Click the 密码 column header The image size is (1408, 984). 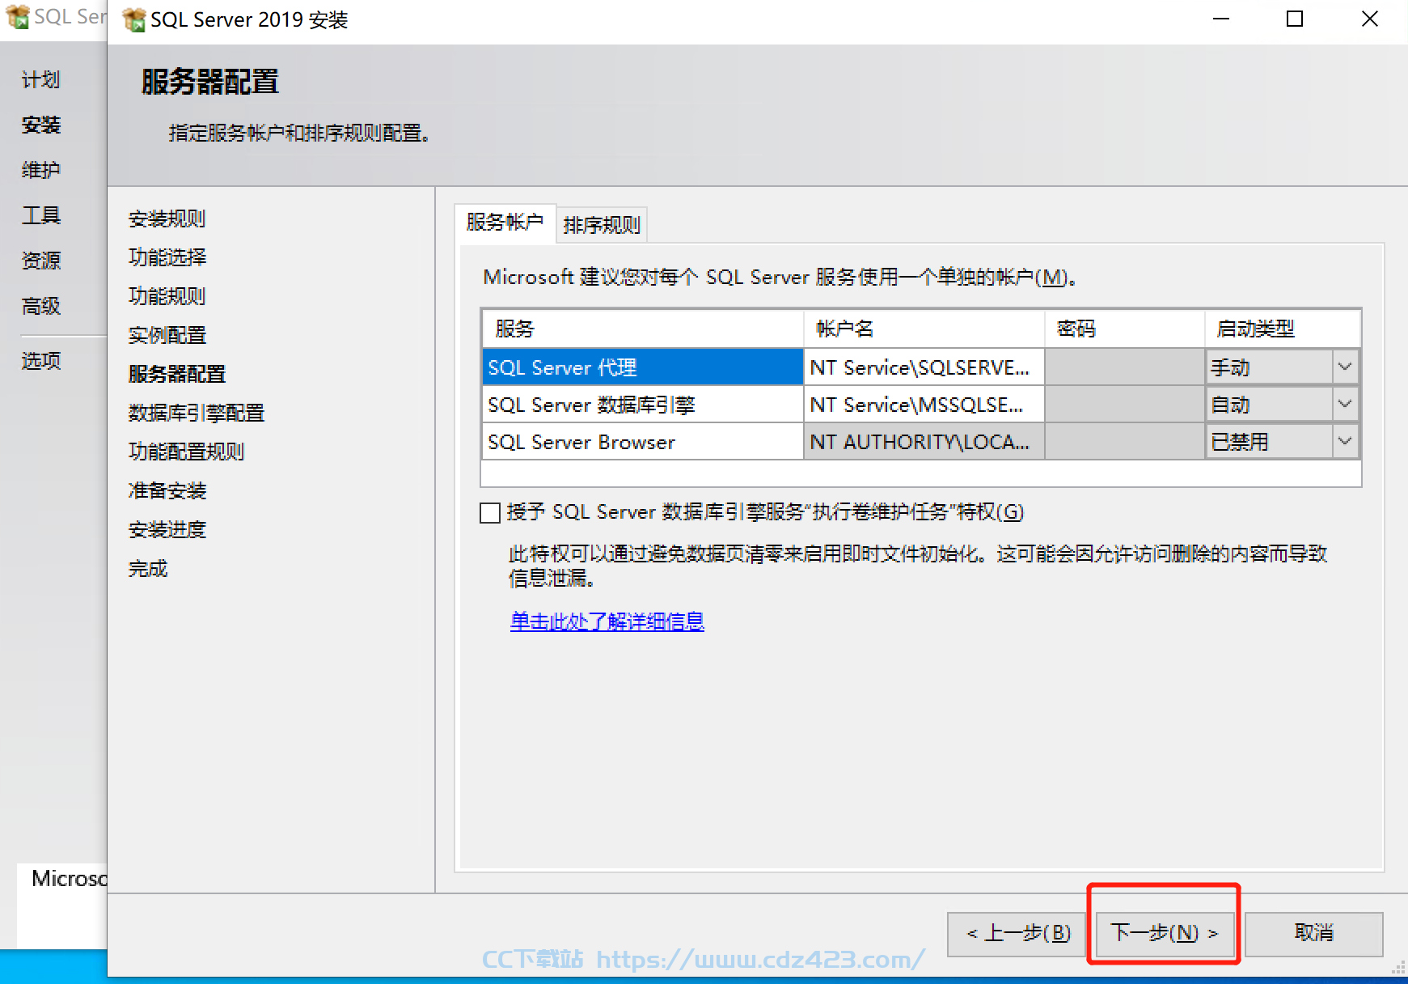tap(1124, 329)
